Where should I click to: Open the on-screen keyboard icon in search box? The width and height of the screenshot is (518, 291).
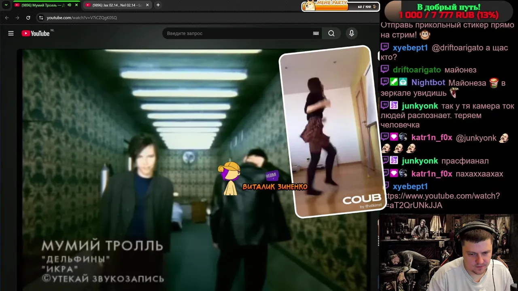pyautogui.click(x=316, y=34)
